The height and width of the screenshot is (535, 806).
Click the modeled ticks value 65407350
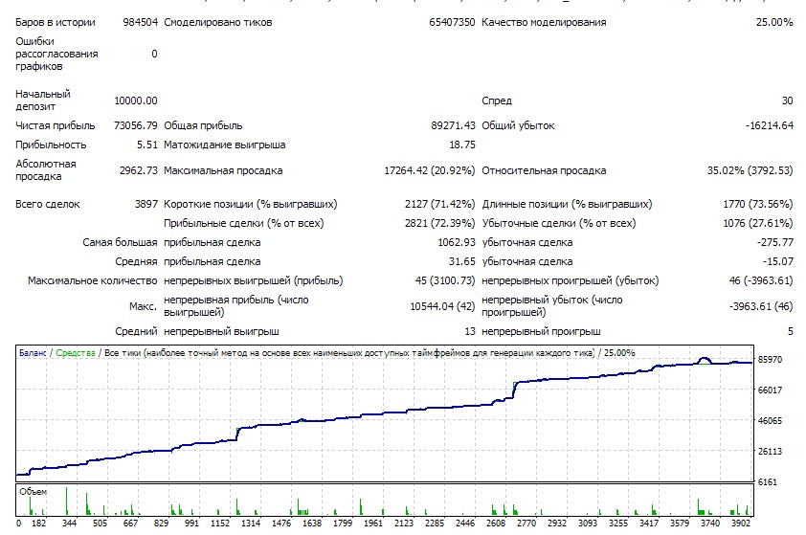[x=452, y=22]
